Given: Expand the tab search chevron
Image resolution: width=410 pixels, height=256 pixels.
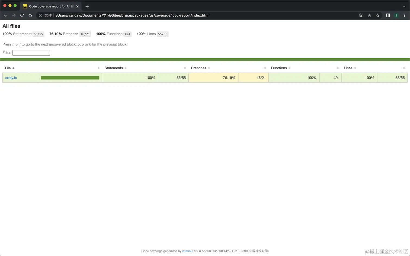Looking at the screenshot, I should (x=404, y=6).
